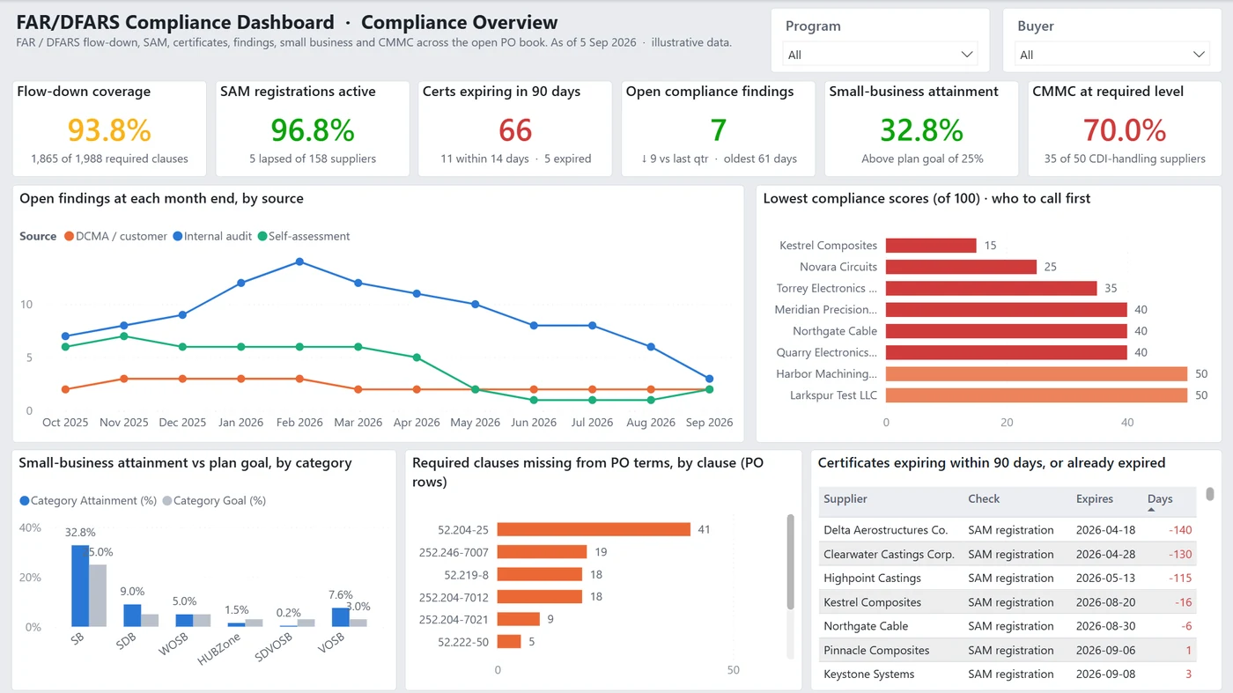Click Open compliance findings value 7
This screenshot has width=1233, height=693.
[719, 130]
